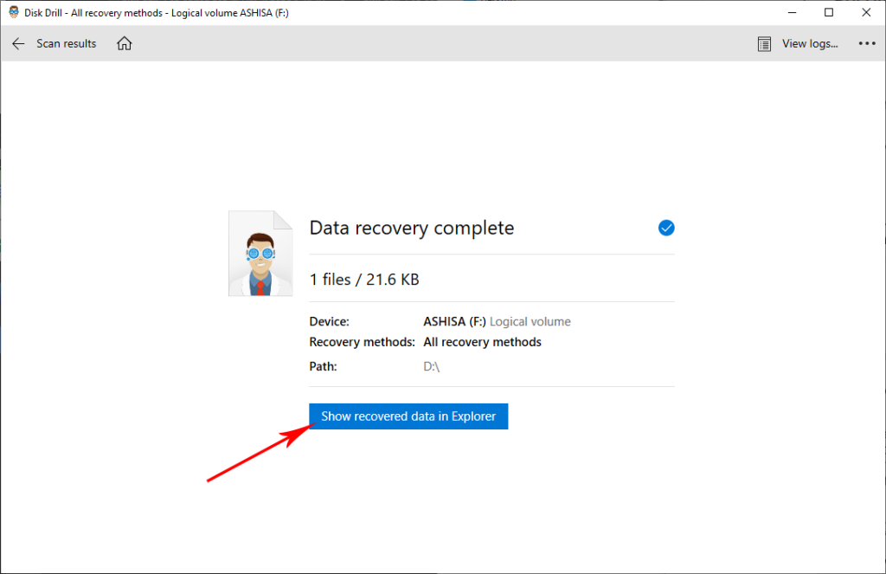The width and height of the screenshot is (886, 574).
Task: Click the Disk Drill app icon in title bar
Action: pyautogui.click(x=14, y=12)
